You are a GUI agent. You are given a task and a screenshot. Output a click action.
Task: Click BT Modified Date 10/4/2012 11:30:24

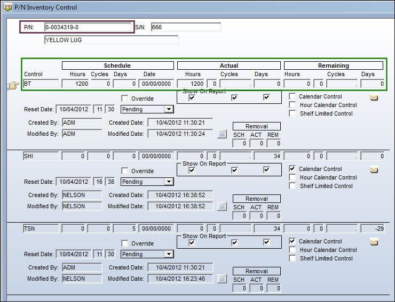tap(180, 134)
